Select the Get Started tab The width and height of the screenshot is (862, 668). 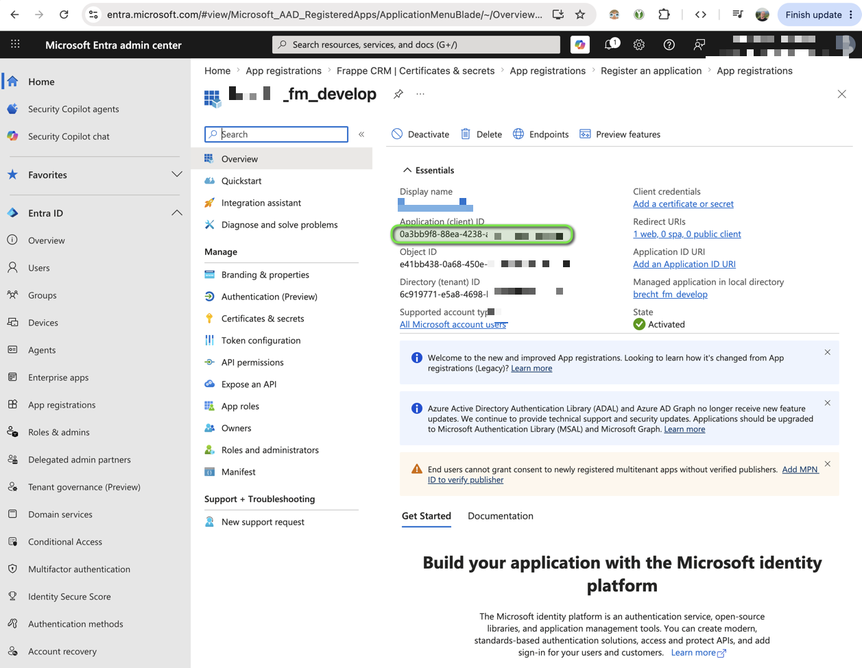click(x=426, y=516)
